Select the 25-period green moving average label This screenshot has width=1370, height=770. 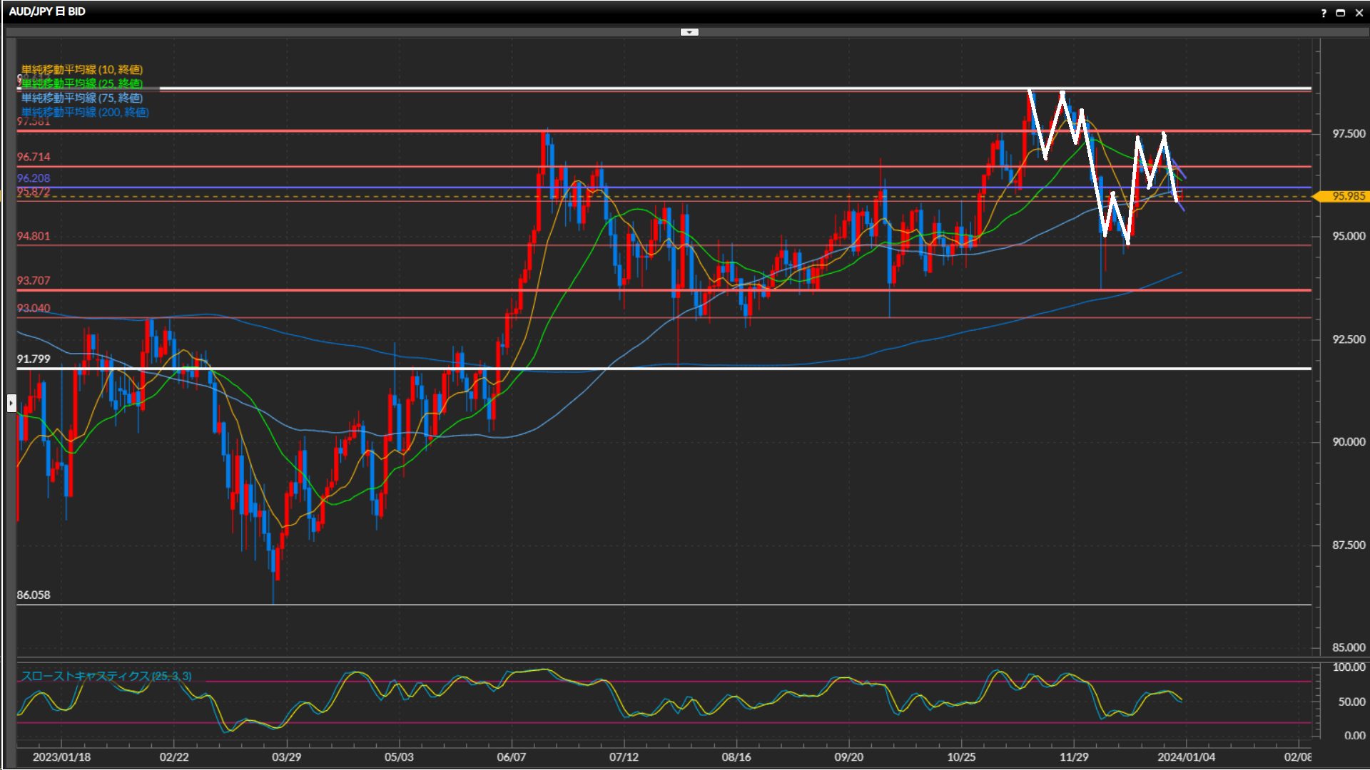pyautogui.click(x=81, y=83)
